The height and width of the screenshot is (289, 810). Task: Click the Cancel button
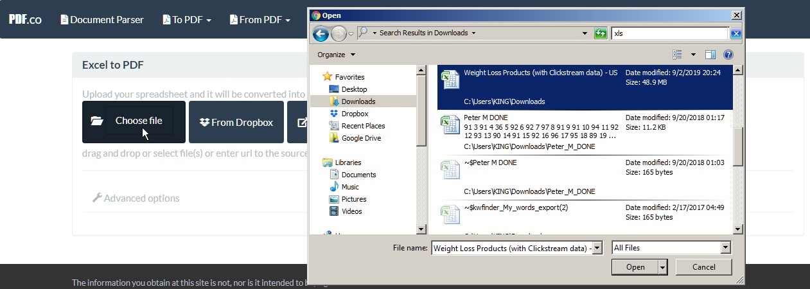pyautogui.click(x=703, y=267)
